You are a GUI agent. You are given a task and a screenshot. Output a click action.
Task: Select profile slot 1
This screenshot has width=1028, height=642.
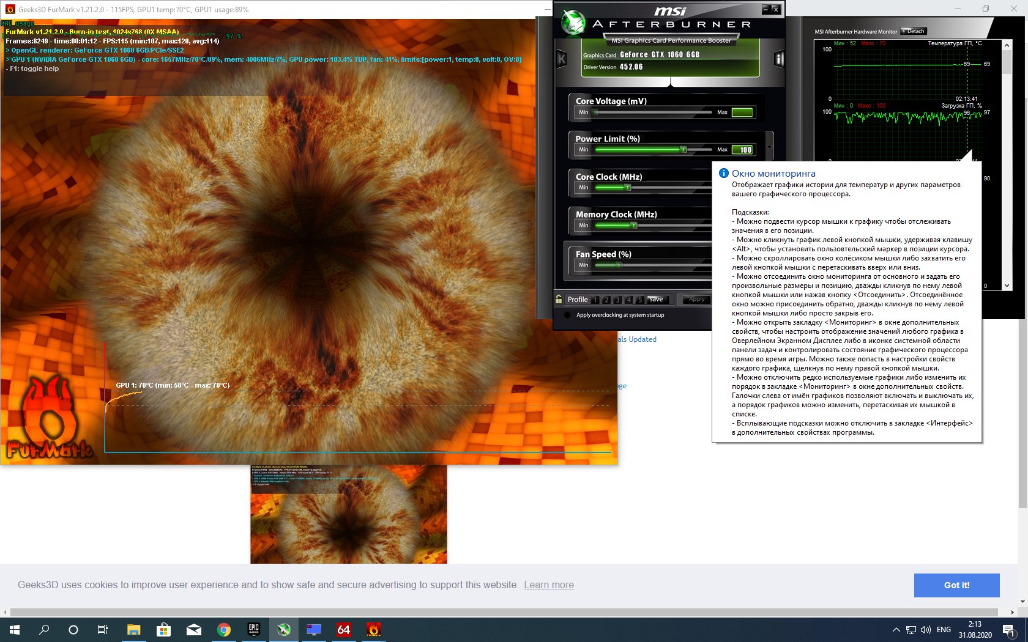pos(595,300)
